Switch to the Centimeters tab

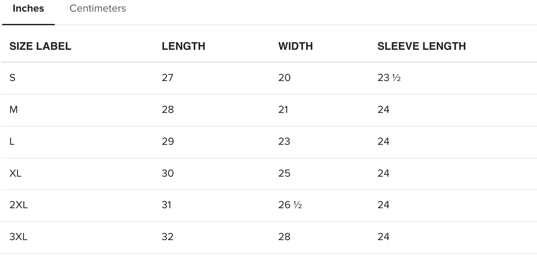point(97,9)
